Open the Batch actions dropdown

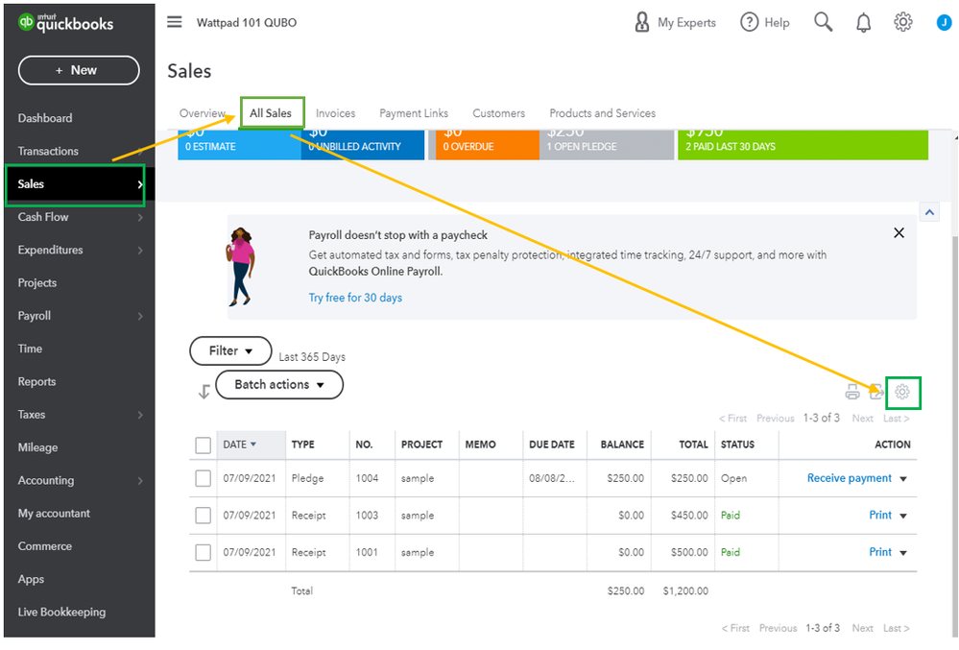(x=279, y=385)
